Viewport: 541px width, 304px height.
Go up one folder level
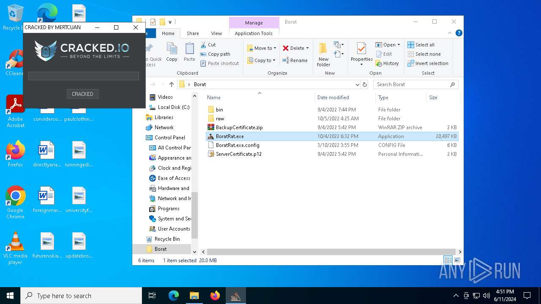pyautogui.click(x=171, y=84)
